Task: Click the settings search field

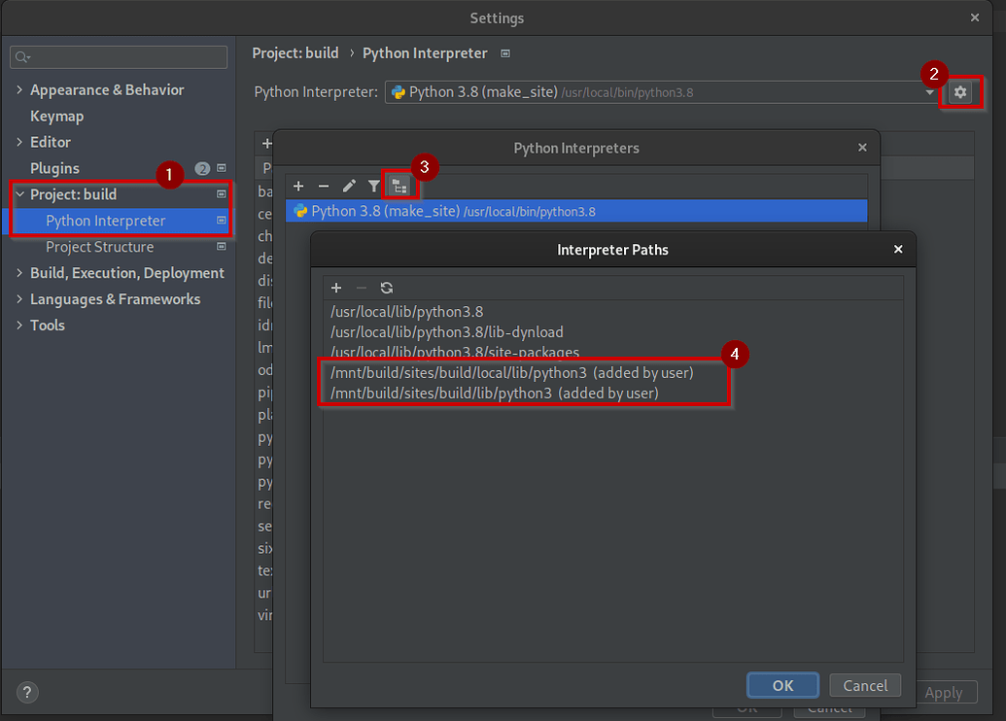Action: tap(119, 57)
